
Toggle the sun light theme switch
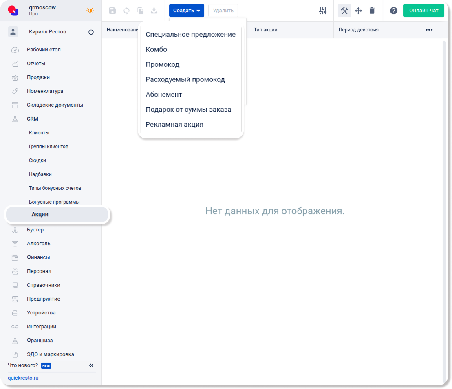(90, 11)
